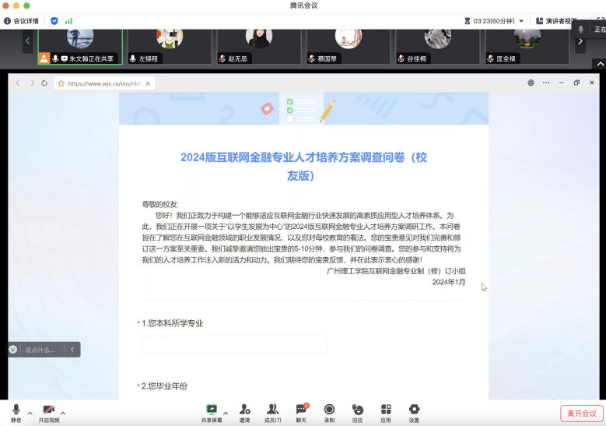This screenshot has width=606, height=426.
Task: Turn on the camera (开启视频)
Action: [x=48, y=410]
